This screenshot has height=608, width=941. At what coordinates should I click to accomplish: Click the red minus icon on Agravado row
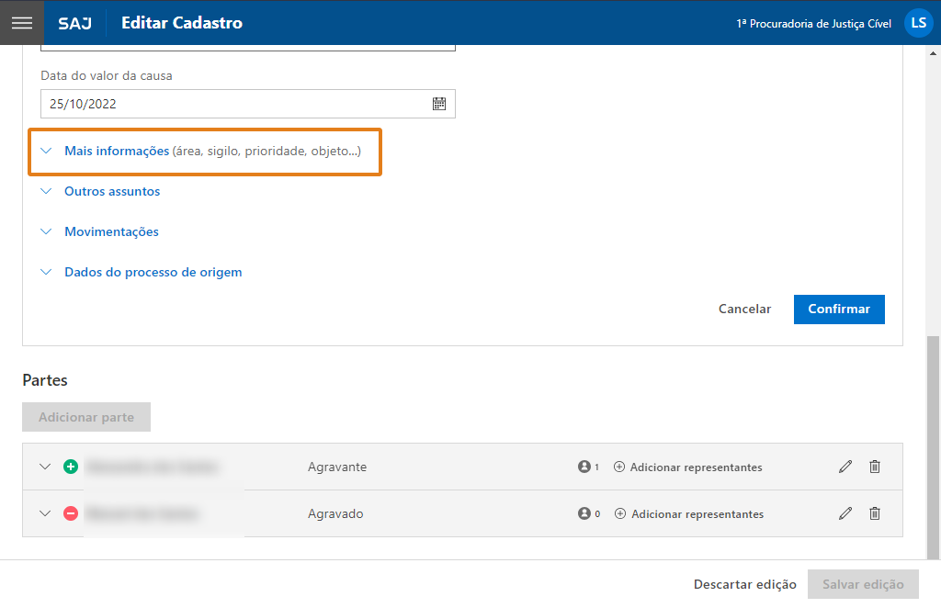point(71,513)
